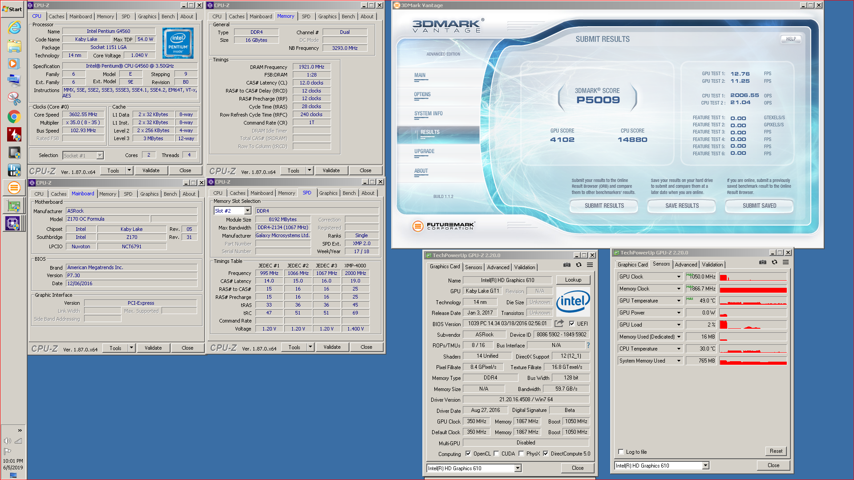Click the HELP button in 3DMark

791,39
